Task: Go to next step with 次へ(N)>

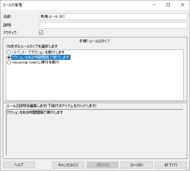Action: (136, 165)
